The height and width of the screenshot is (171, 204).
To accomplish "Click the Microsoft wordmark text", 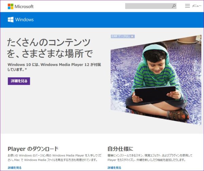I will click(x=24, y=6).
